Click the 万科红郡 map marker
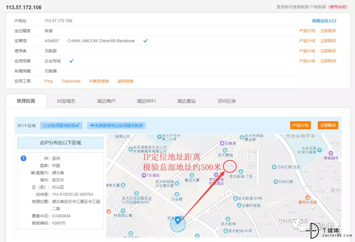 click(275, 182)
